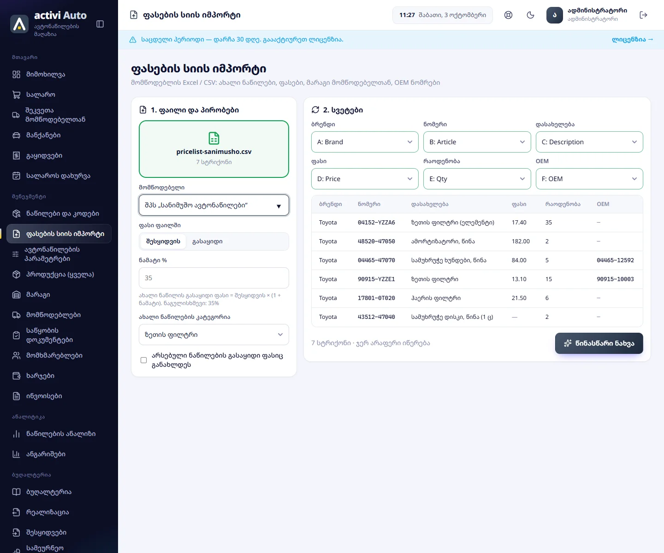The width and height of the screenshot is (664, 553).
Task: Open შეკვეთა მომწოდებელთან in the sidebar
Action: [59, 115]
